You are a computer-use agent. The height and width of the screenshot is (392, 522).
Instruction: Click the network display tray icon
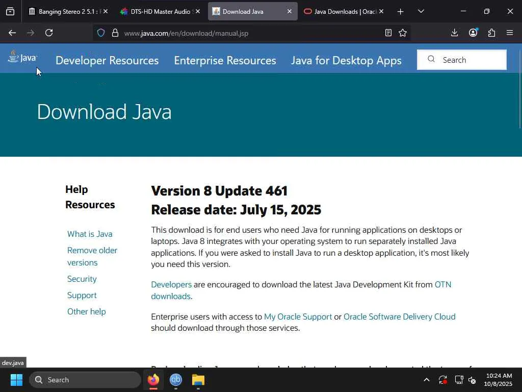(x=459, y=380)
